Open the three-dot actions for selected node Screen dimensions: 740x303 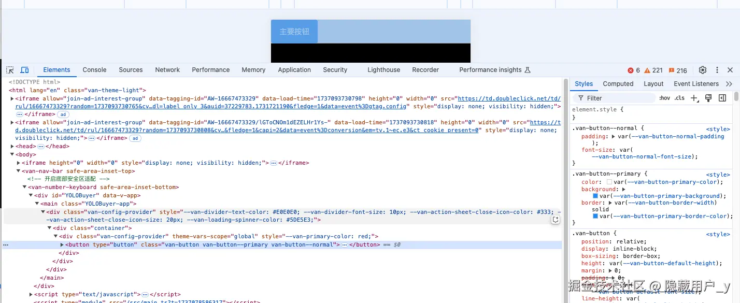click(6, 245)
